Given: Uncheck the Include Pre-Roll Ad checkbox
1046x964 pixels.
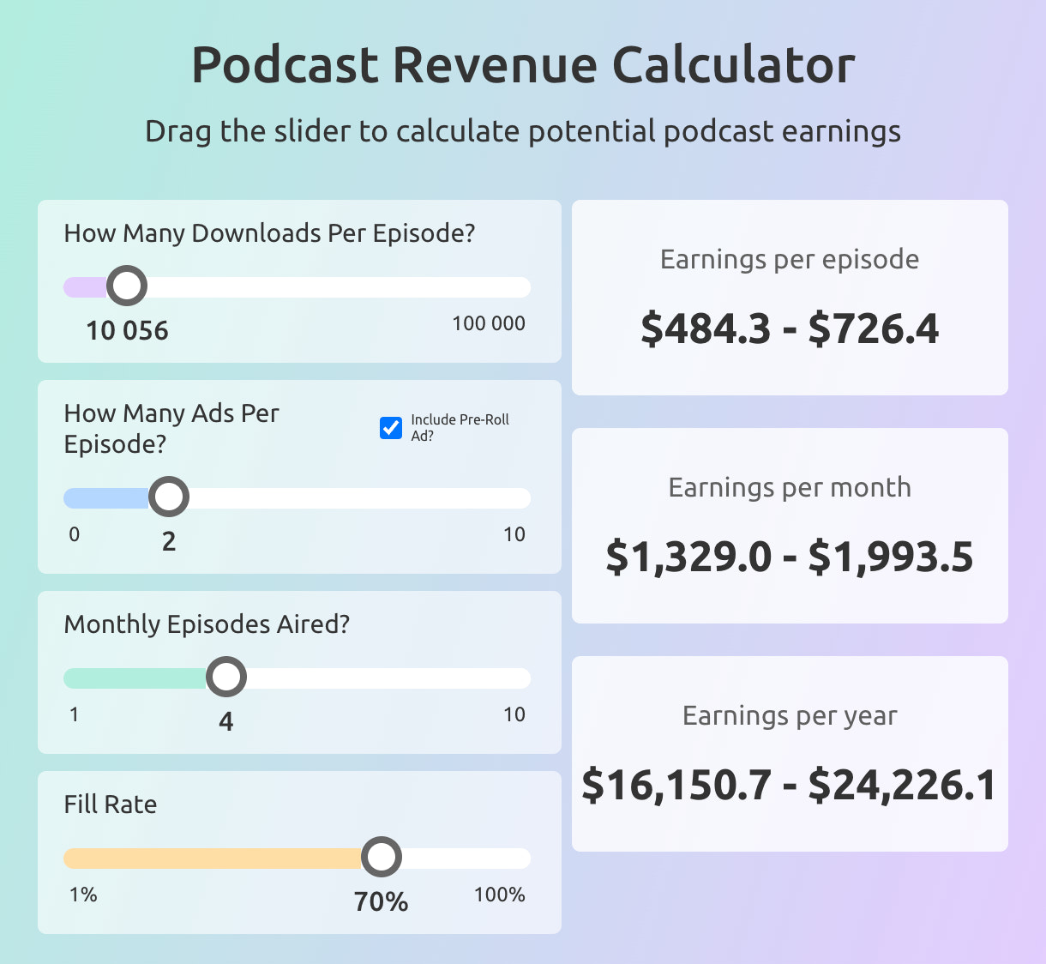Looking at the screenshot, I should click(391, 427).
